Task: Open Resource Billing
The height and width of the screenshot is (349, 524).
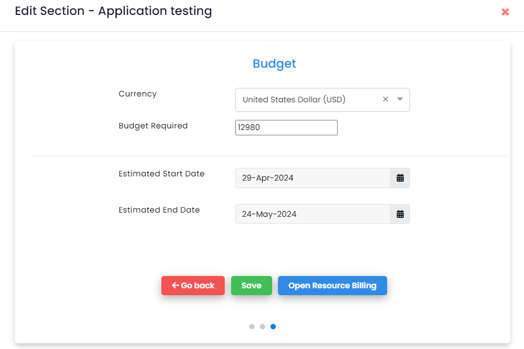Action: tap(332, 286)
